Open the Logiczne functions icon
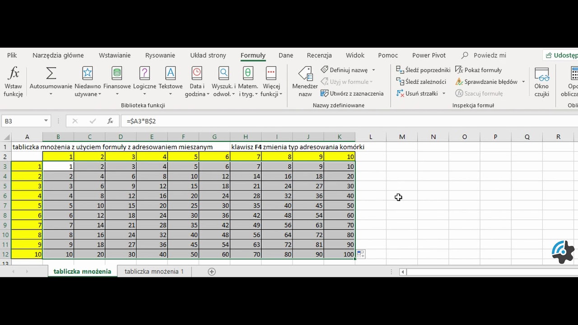 (x=144, y=73)
